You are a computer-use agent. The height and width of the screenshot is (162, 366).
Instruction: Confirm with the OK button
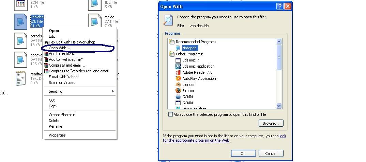[243, 154]
